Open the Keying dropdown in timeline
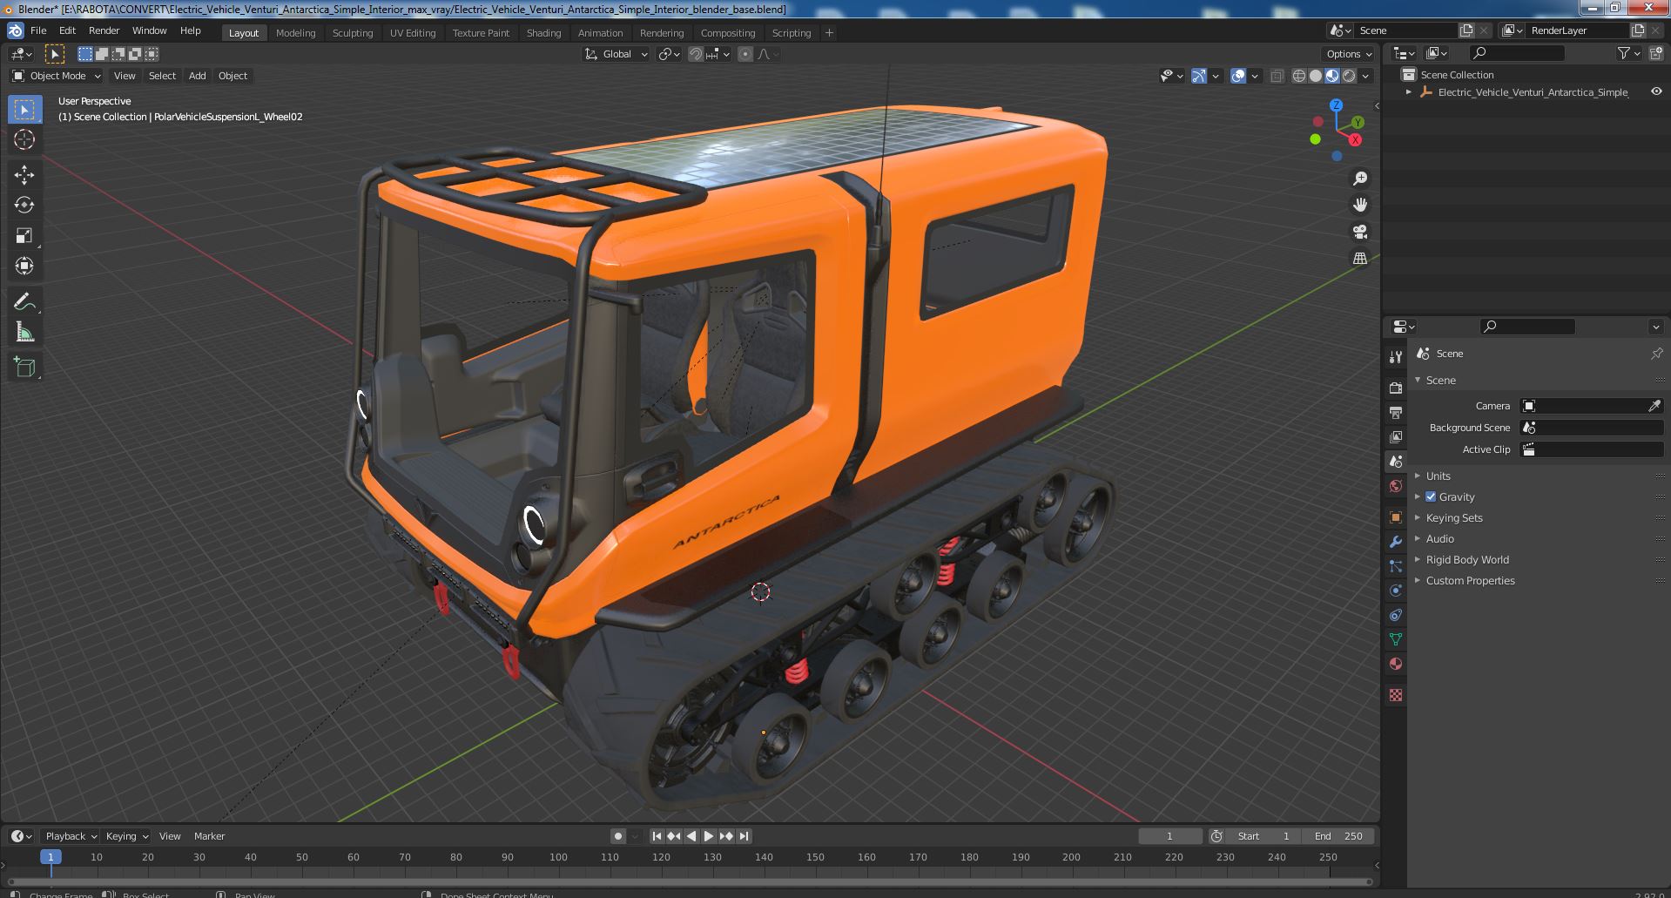 pyautogui.click(x=126, y=836)
